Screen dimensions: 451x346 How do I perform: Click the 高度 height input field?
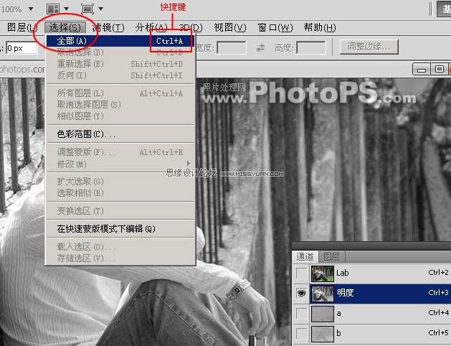[x=311, y=48]
